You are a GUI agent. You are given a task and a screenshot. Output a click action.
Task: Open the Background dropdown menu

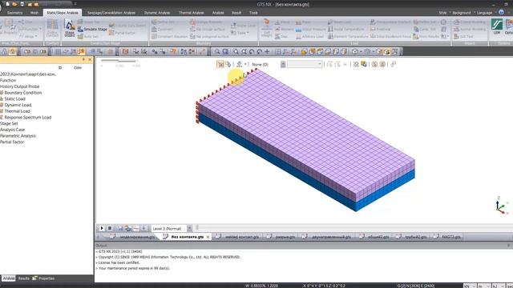pos(463,13)
